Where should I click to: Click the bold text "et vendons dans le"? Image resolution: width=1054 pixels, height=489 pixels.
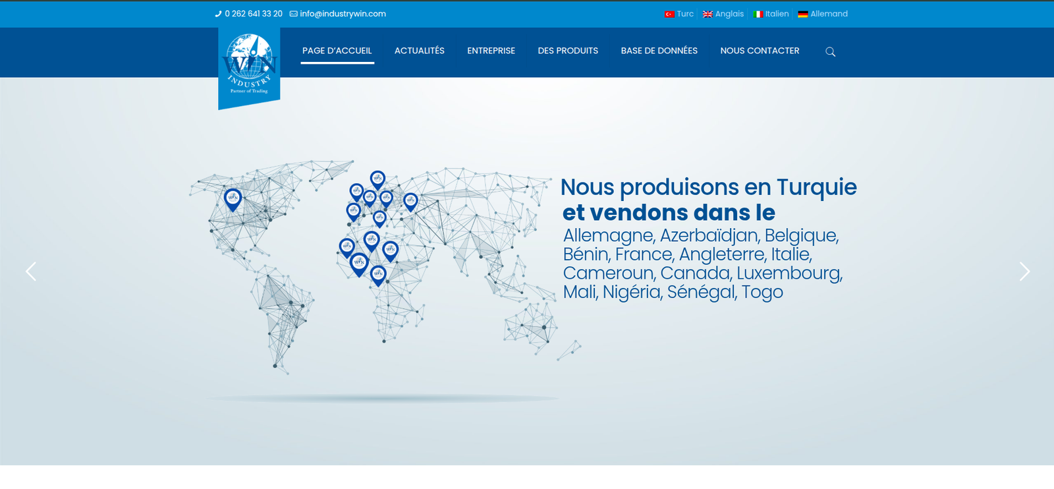(x=669, y=213)
